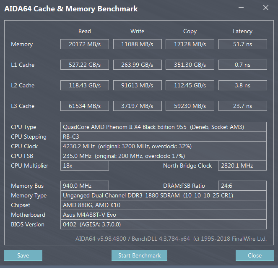The image size is (278, 268).
Task: Click the L2 Cache row label
Action: (23, 85)
